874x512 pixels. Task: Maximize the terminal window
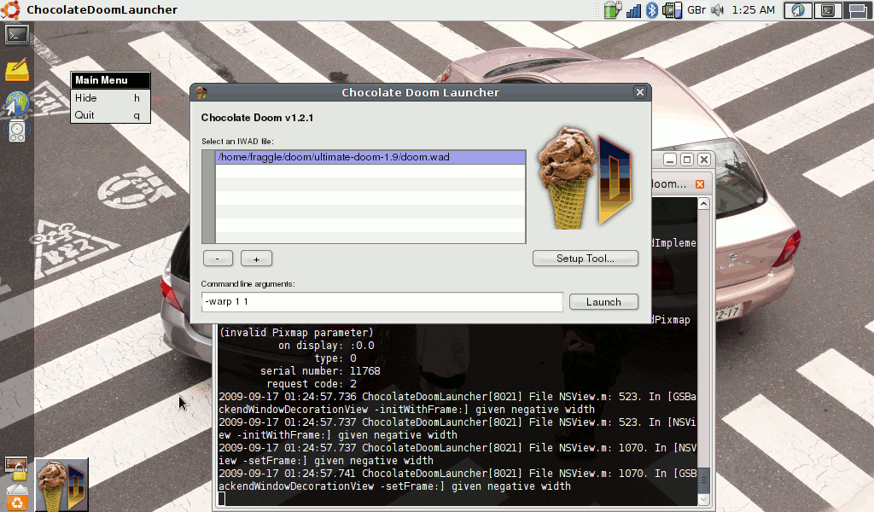687,160
